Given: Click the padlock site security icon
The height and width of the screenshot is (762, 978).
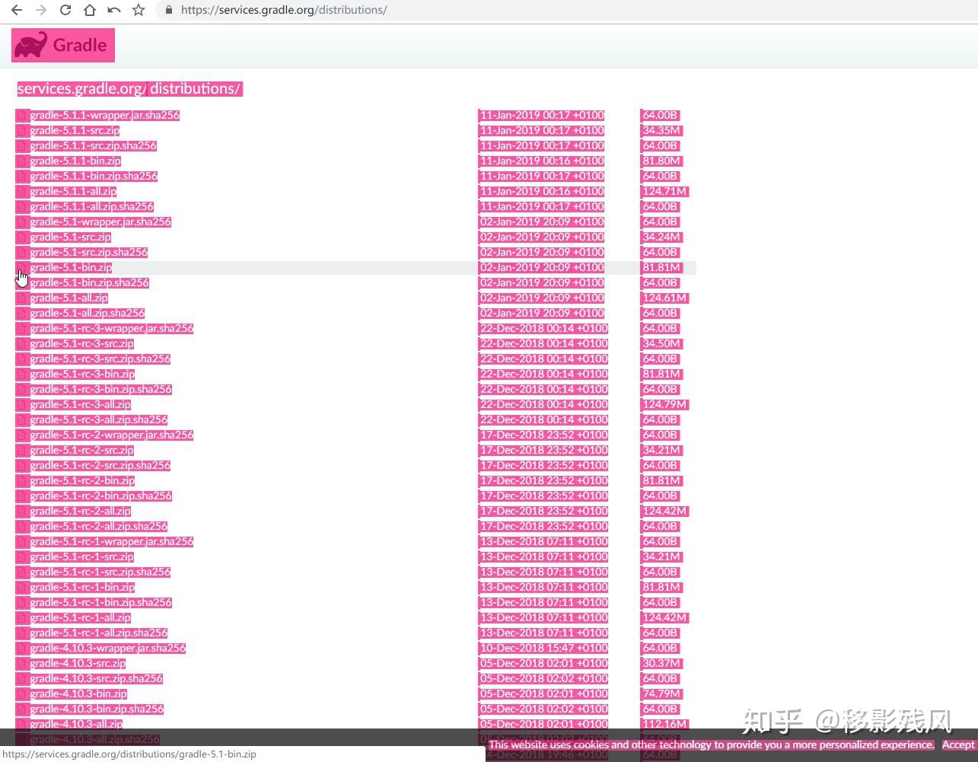Looking at the screenshot, I should pos(169,10).
